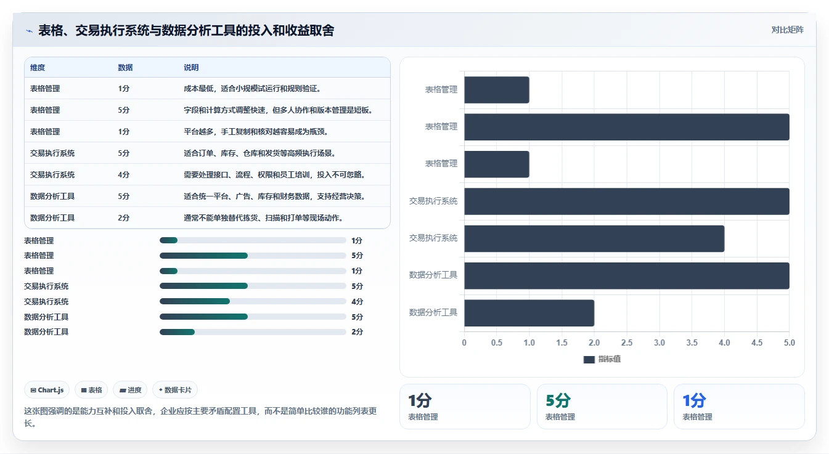
Task: Open the blue 1分 表格管理 card
Action: coord(739,407)
